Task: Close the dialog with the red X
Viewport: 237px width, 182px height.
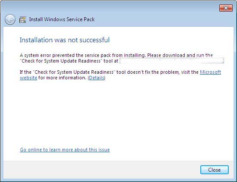Action: [226, 8]
